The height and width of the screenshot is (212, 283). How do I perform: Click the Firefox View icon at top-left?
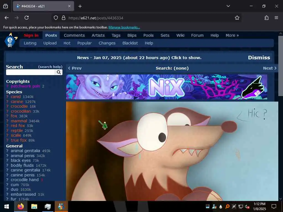coord(6,6)
